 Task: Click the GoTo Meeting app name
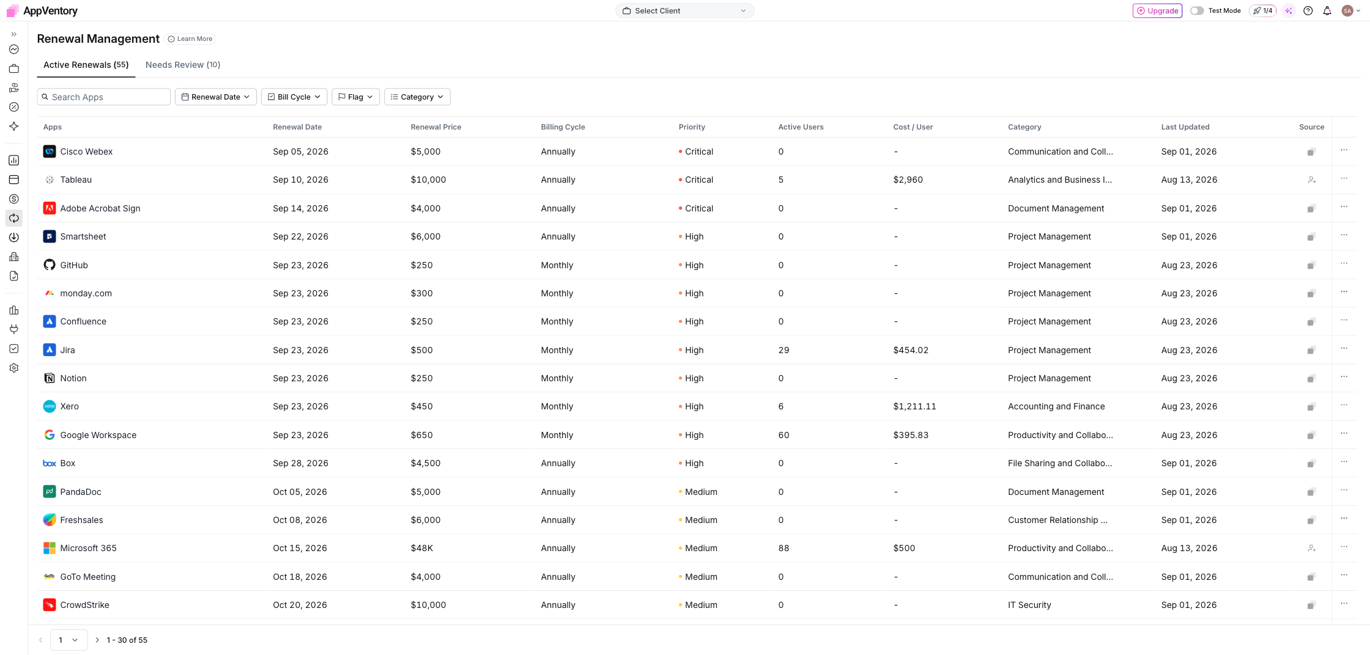tap(87, 577)
